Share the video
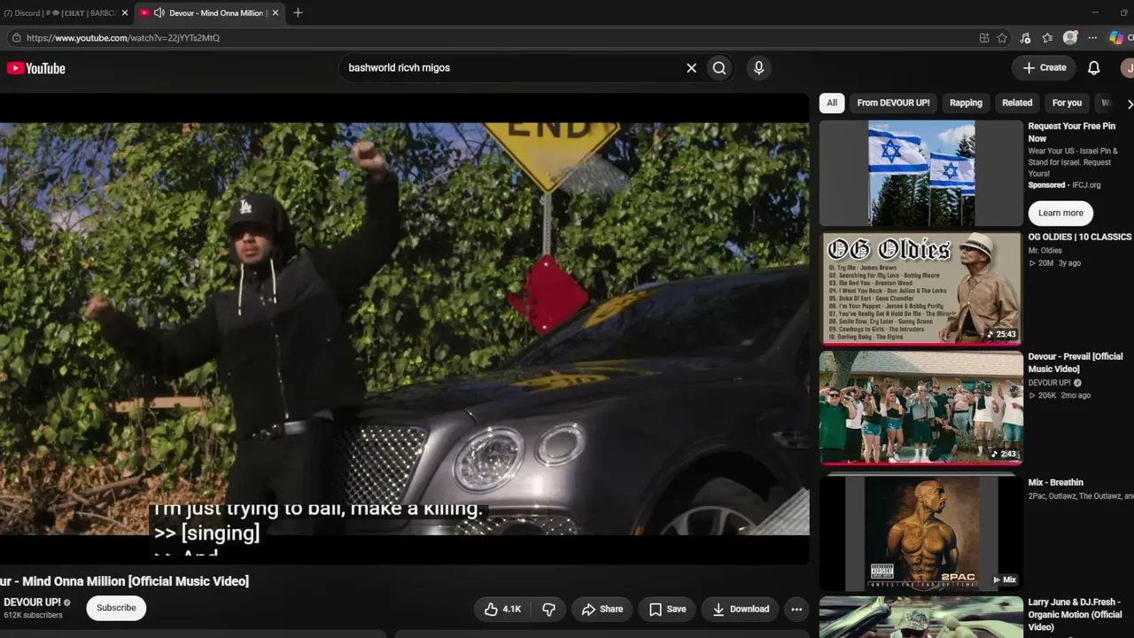Screen dimensions: 1134x638 [602, 609]
